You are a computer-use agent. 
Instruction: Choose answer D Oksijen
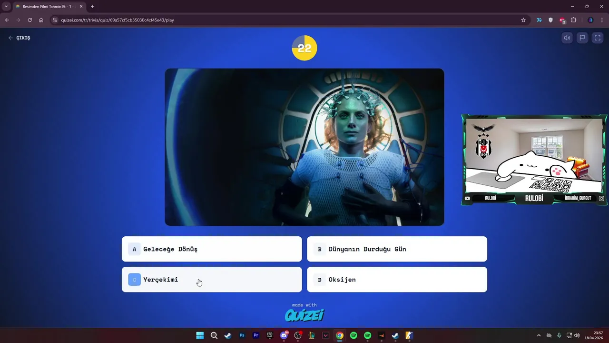397,280
